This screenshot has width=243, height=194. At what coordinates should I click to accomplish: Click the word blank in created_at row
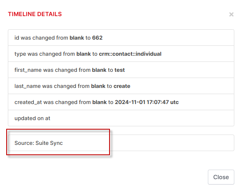pos(100,102)
